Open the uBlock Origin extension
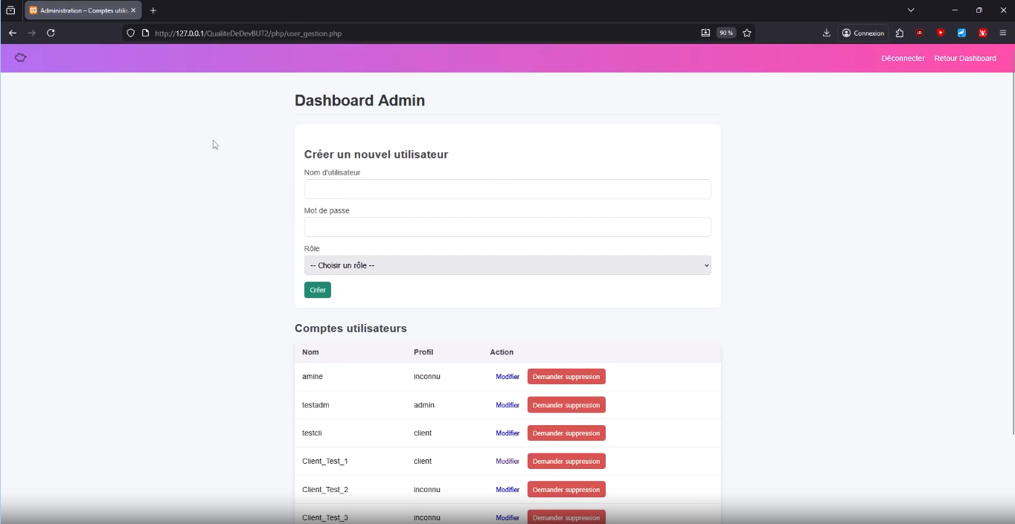Viewport: 1015px width, 524px height. click(x=920, y=33)
